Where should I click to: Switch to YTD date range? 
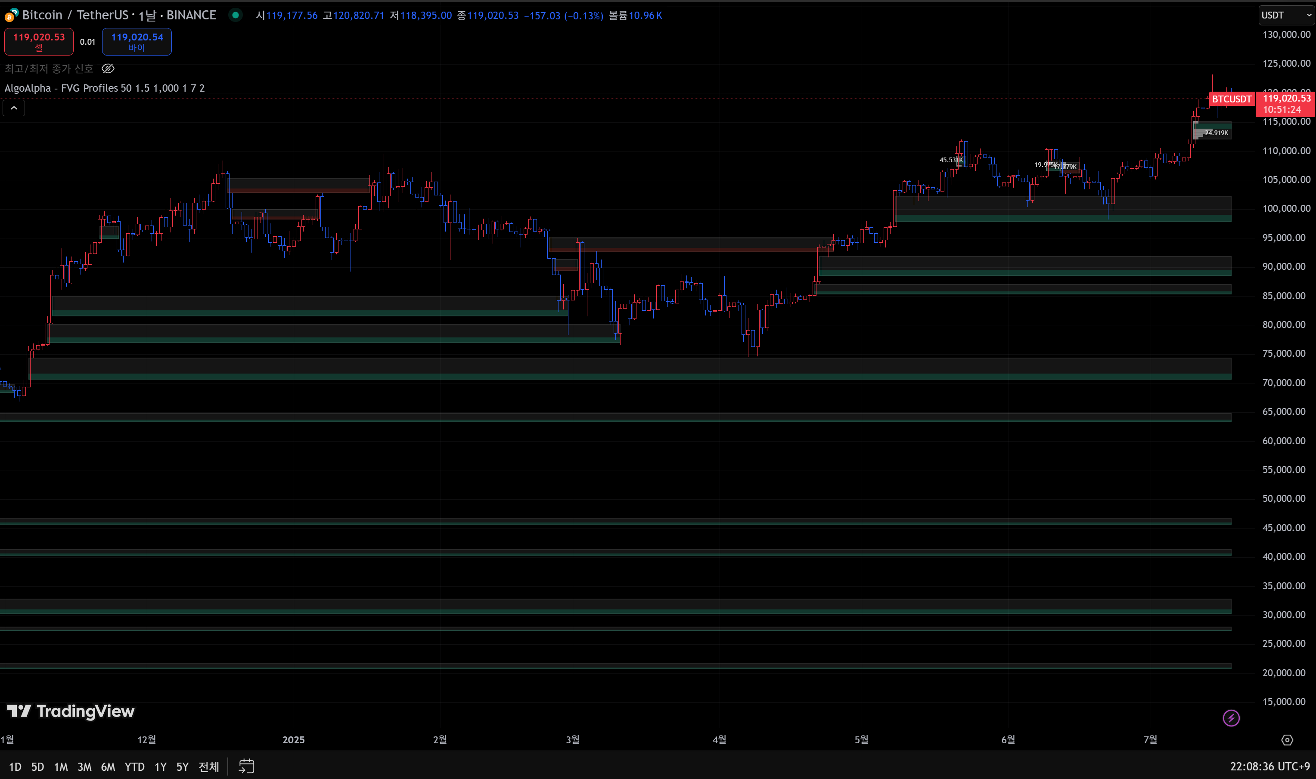134,767
